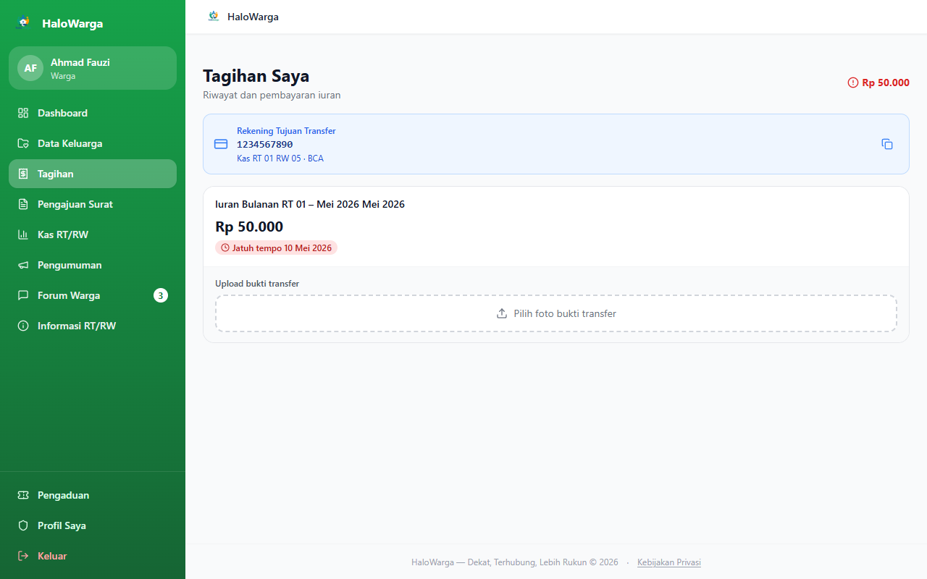Click the bill amount Rp 50.000 in the card
Image resolution: width=927 pixels, height=579 pixels.
[249, 227]
